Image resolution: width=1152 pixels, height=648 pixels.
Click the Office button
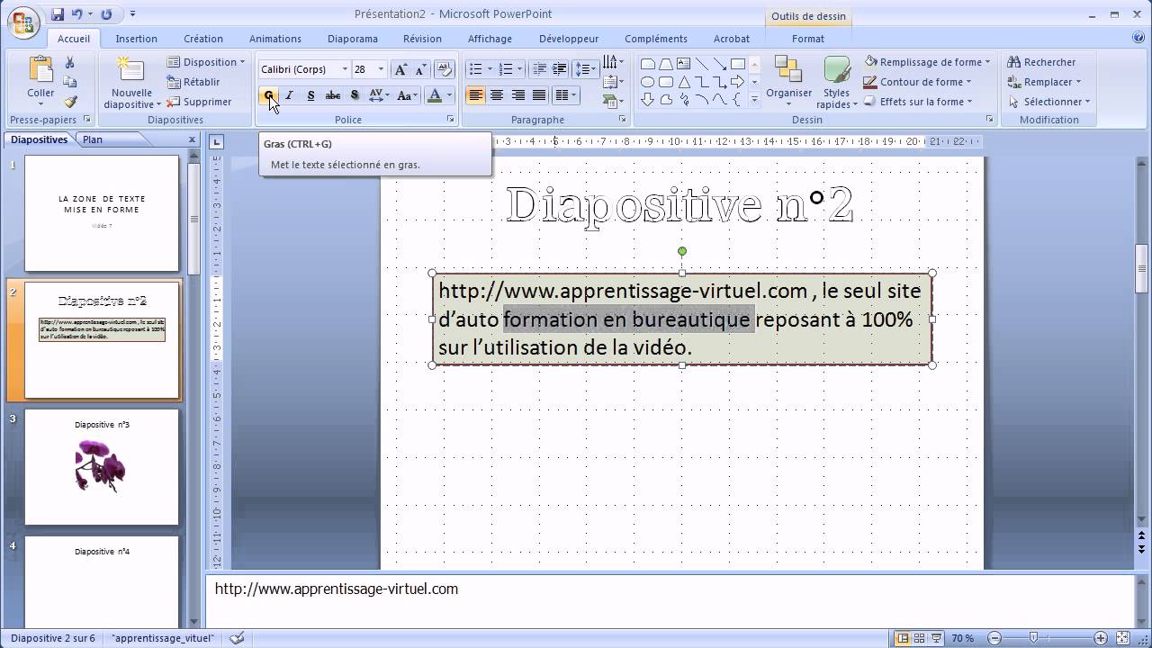(22, 22)
